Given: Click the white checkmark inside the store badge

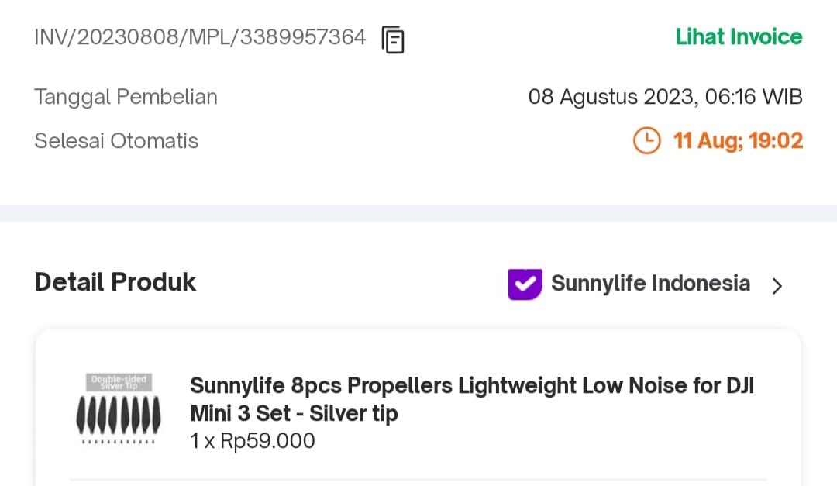Looking at the screenshot, I should point(525,283).
